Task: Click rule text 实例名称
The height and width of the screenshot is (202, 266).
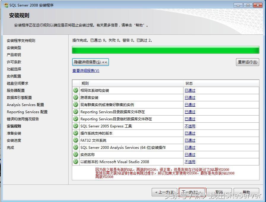Action: 88,155
